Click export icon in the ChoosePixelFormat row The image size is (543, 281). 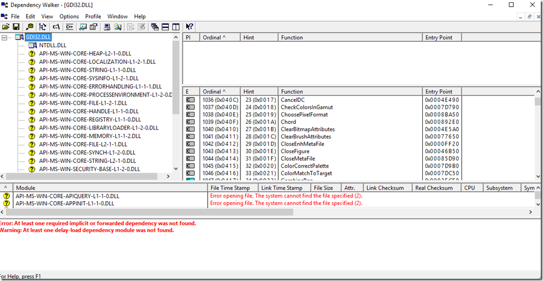pos(190,115)
